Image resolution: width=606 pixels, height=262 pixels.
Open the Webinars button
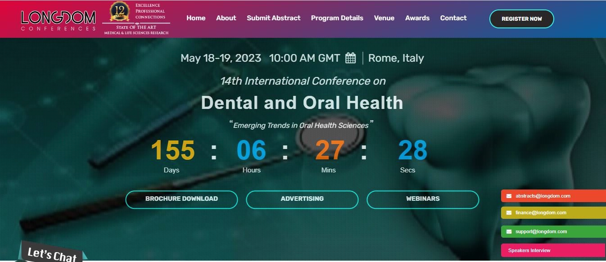[x=423, y=199]
